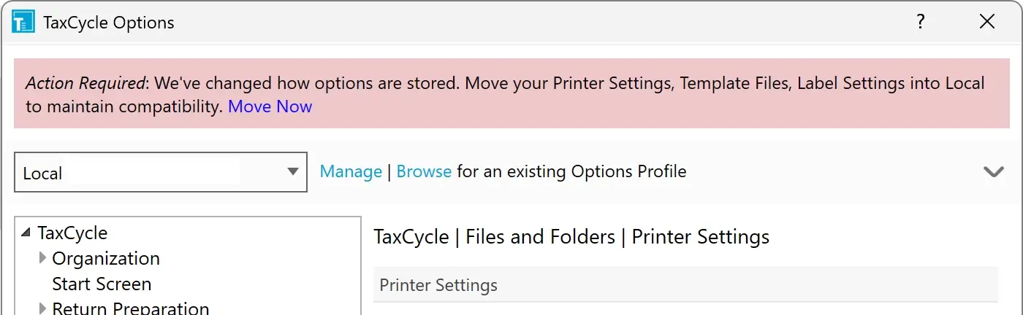Screen dimensions: 1023x315
Task: Select the root TaxCycle tree item label
Action: click(72, 233)
